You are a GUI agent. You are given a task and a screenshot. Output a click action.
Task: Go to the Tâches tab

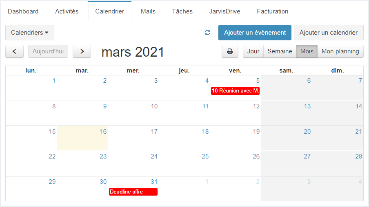coord(182,11)
